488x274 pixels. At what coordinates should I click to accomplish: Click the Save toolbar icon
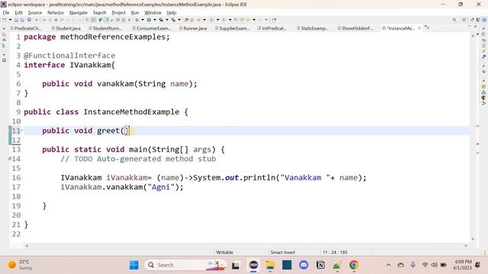click(16, 20)
